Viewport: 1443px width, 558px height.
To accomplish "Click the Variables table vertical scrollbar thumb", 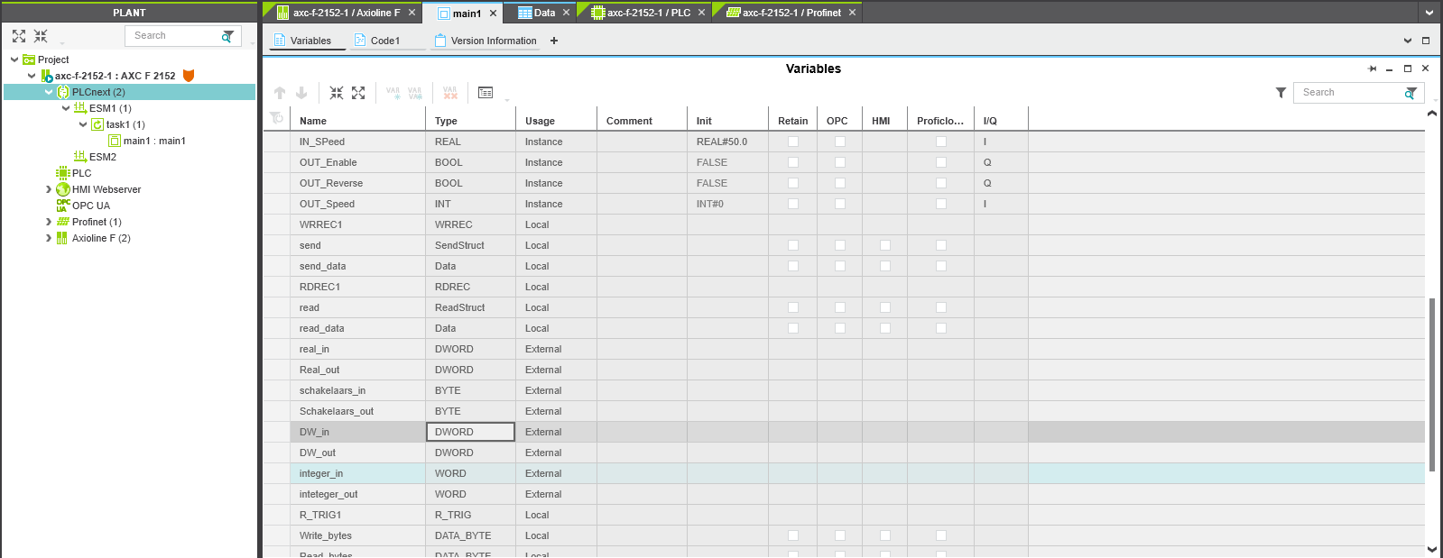I will click(1432, 385).
